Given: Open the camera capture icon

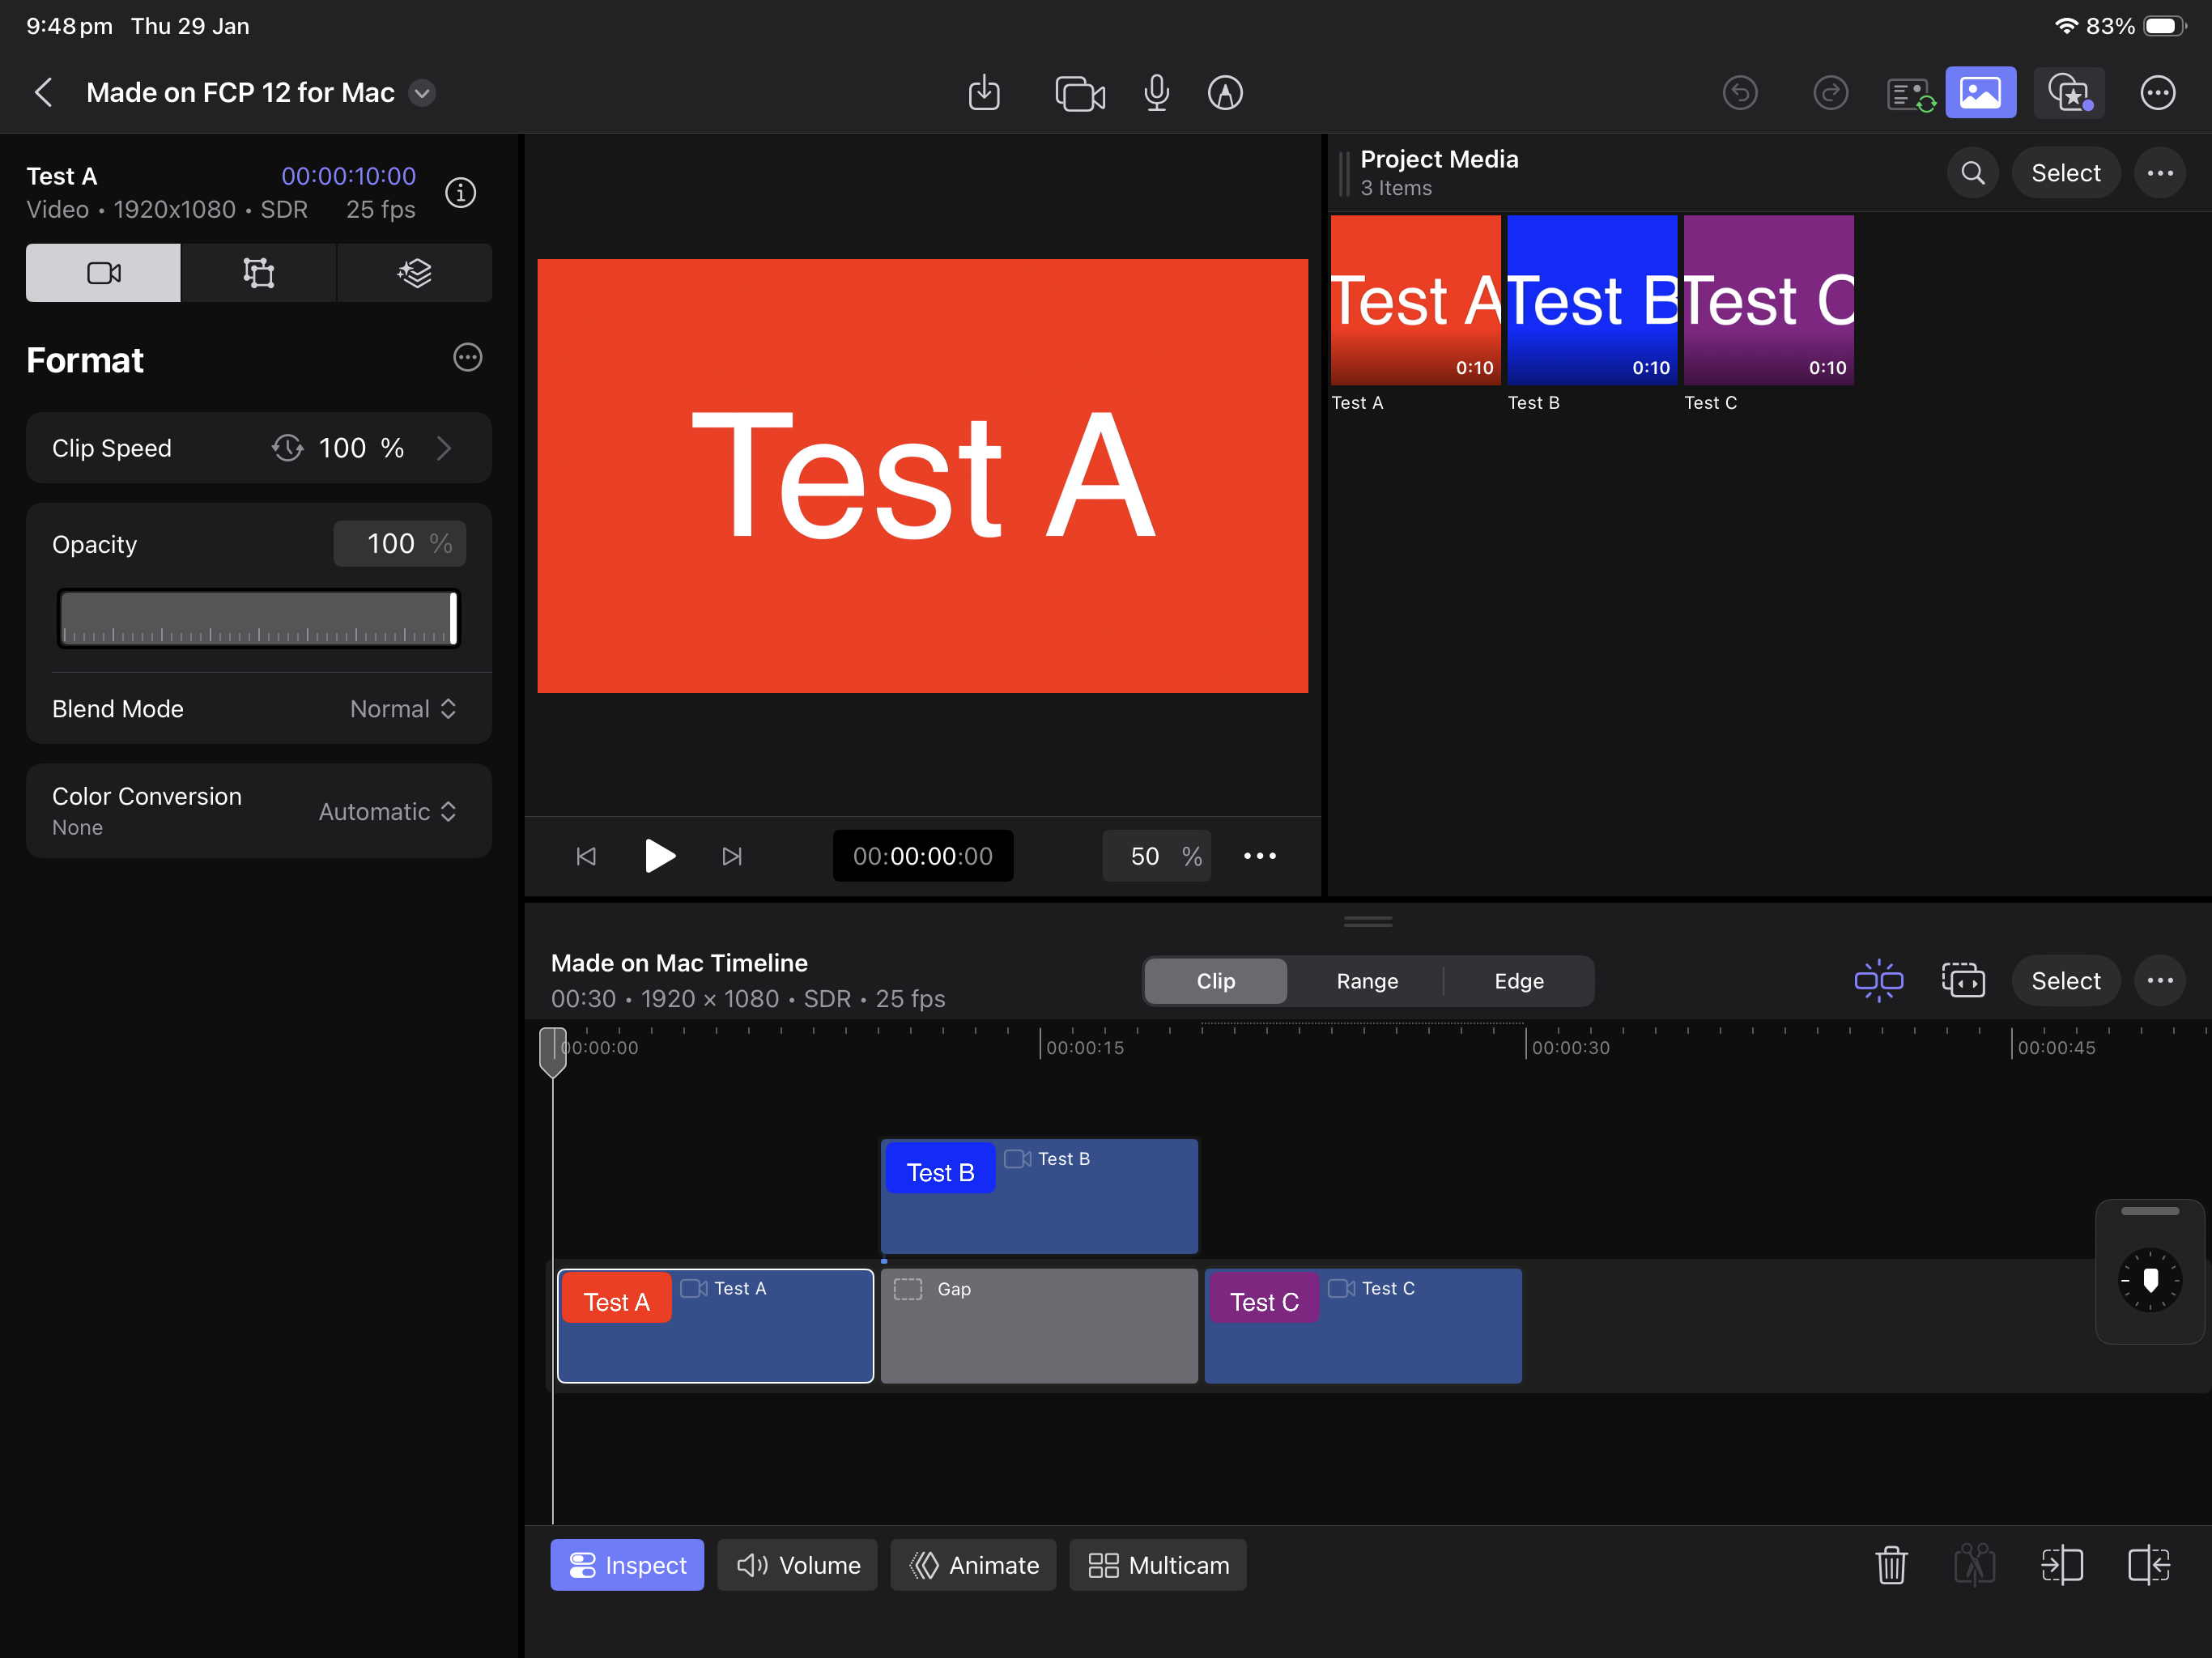Looking at the screenshot, I should (x=1079, y=93).
